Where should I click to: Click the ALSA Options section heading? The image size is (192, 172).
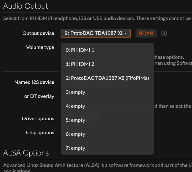tap(26, 153)
